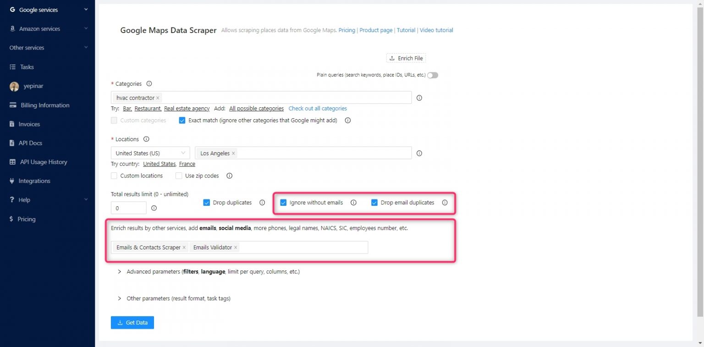The image size is (704, 347).
Task: Toggle the Plain queries switch
Action: coord(432,75)
